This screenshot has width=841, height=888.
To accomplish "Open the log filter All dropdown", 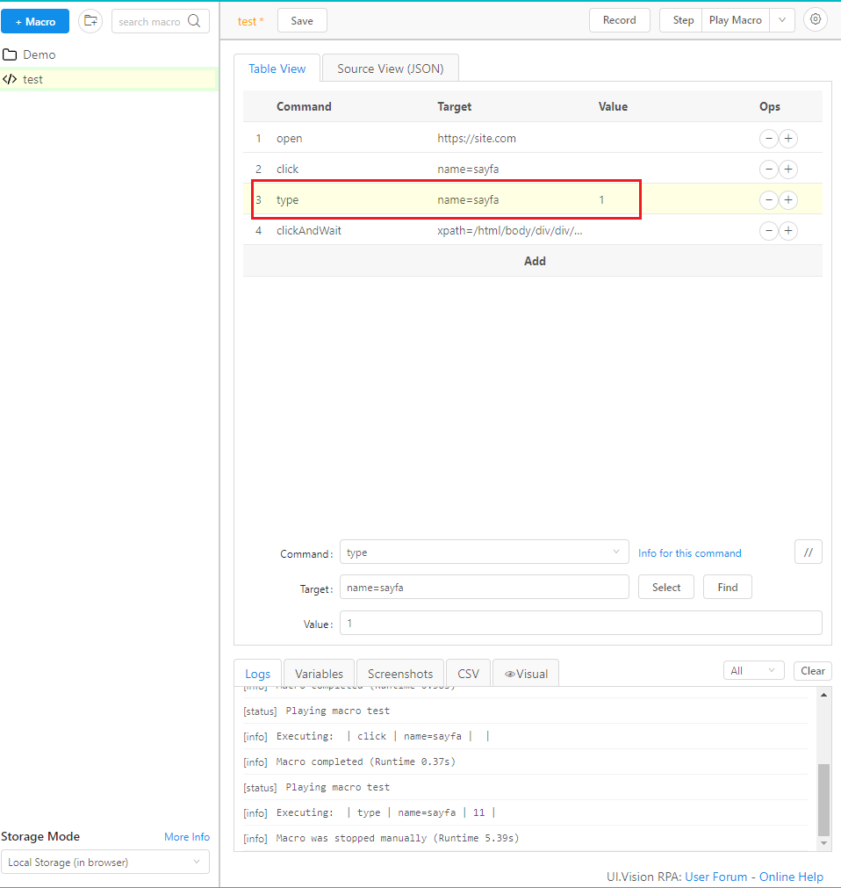I will pyautogui.click(x=753, y=671).
